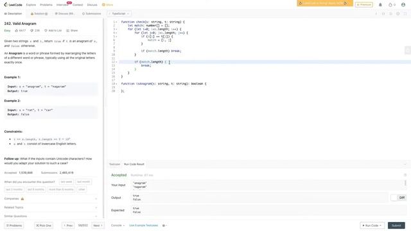Select the 'last month' option

click(83, 182)
